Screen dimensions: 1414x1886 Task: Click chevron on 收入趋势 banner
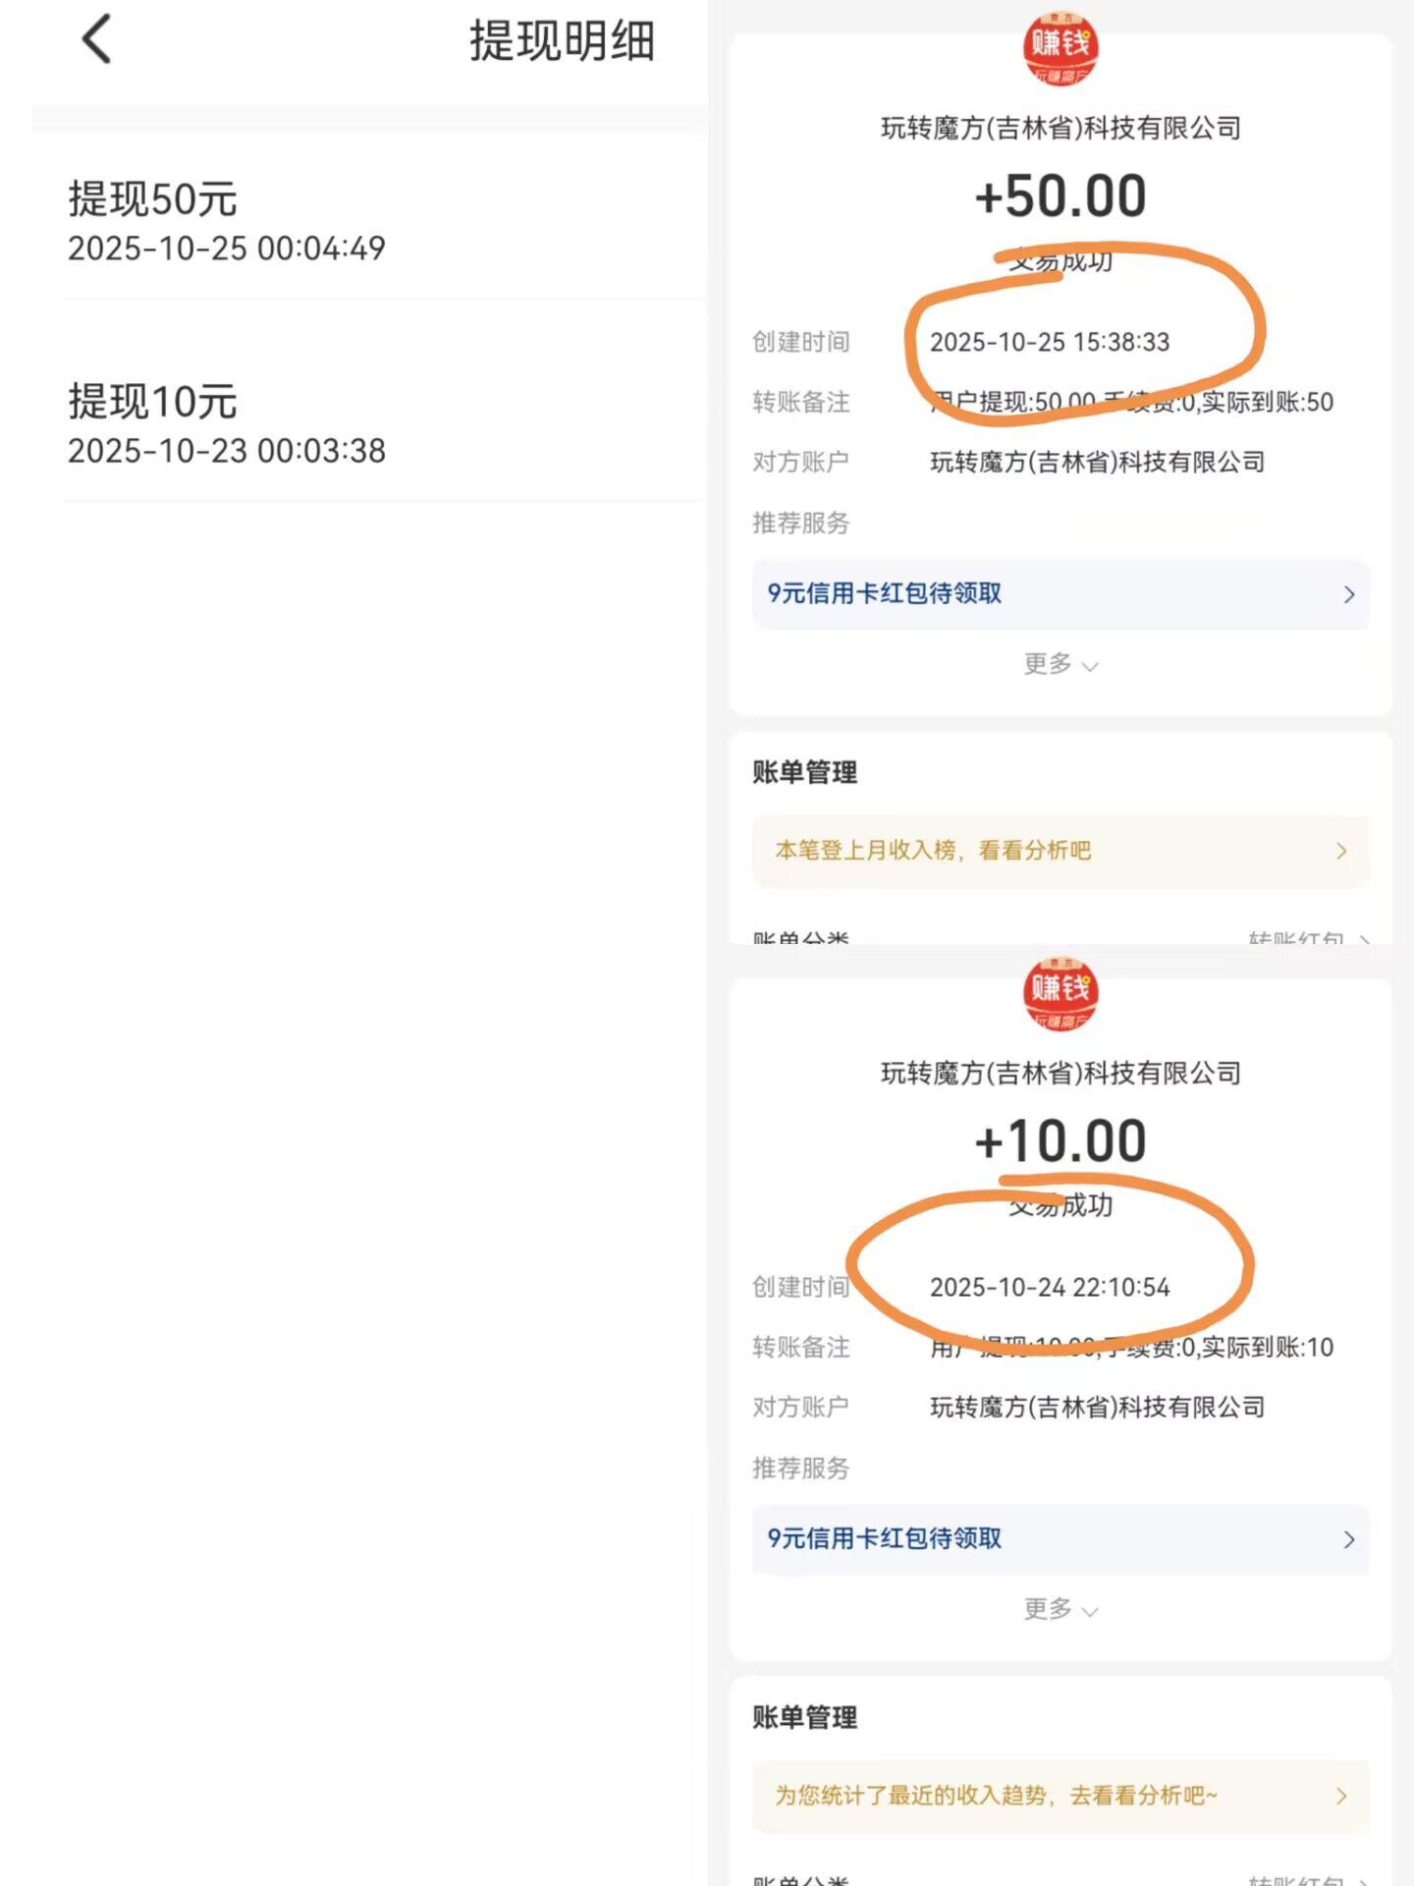[1341, 1796]
